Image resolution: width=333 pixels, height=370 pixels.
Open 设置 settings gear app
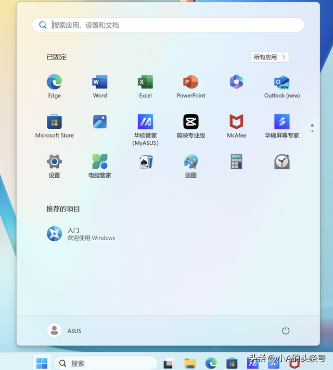coord(55,166)
